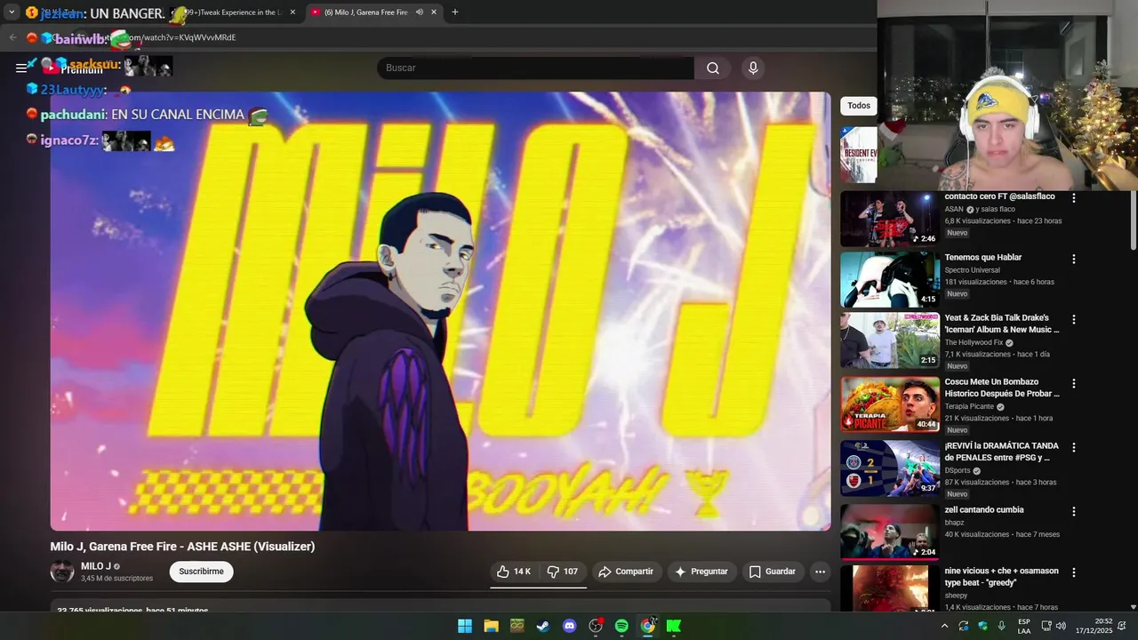This screenshot has width=1138, height=640.
Task: Dislike the video with 107 thumbs-down
Action: pyautogui.click(x=562, y=572)
